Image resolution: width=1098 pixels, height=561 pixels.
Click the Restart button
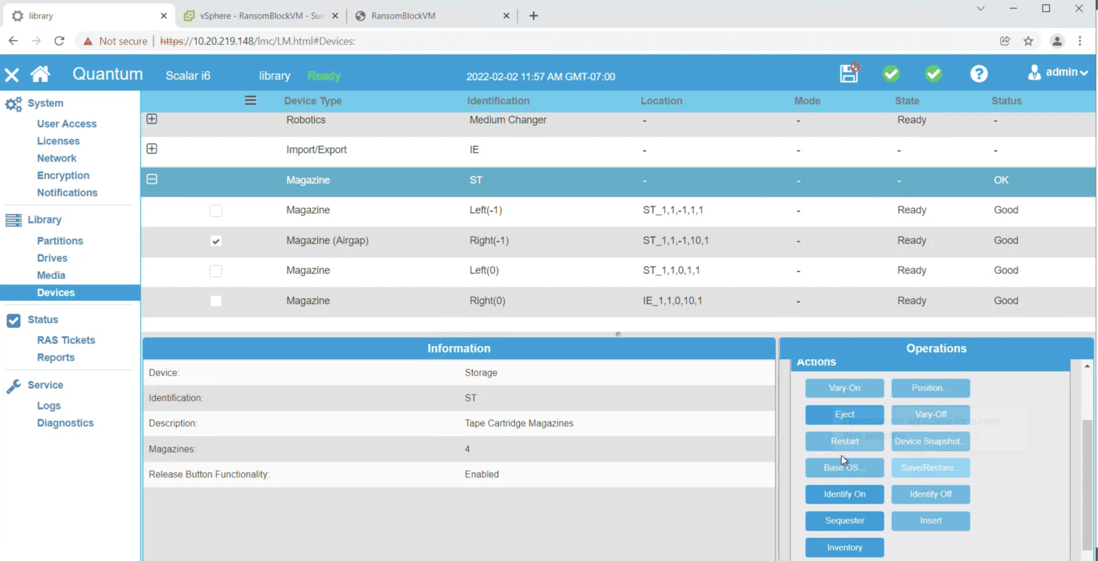point(844,441)
